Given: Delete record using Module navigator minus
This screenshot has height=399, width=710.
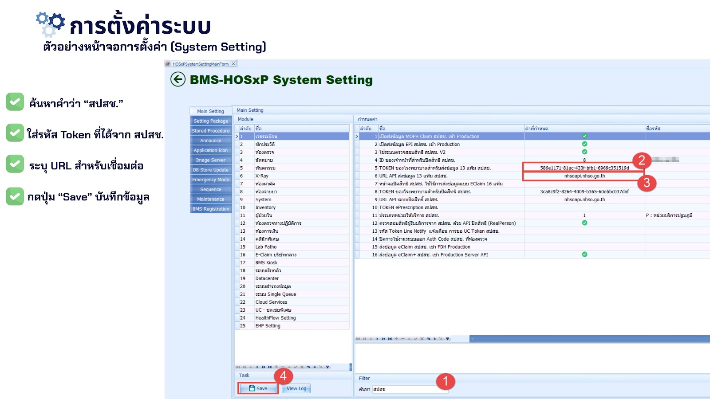Looking at the screenshot, I should pyautogui.click(x=283, y=367).
